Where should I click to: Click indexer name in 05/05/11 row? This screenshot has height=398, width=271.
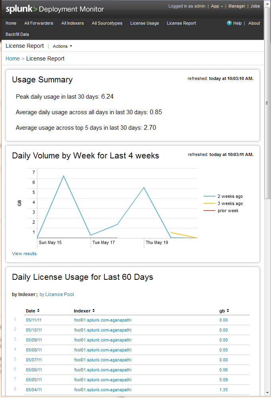(103, 380)
